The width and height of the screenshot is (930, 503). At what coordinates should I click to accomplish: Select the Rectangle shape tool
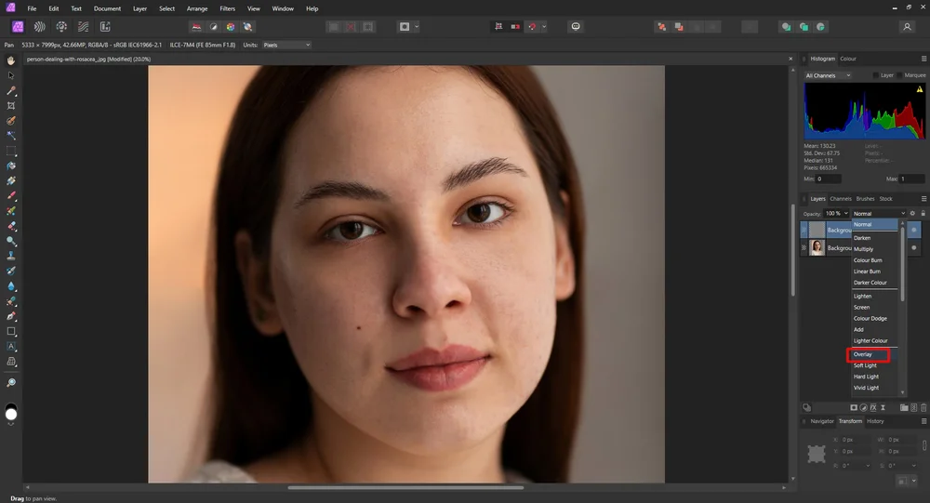coord(10,332)
